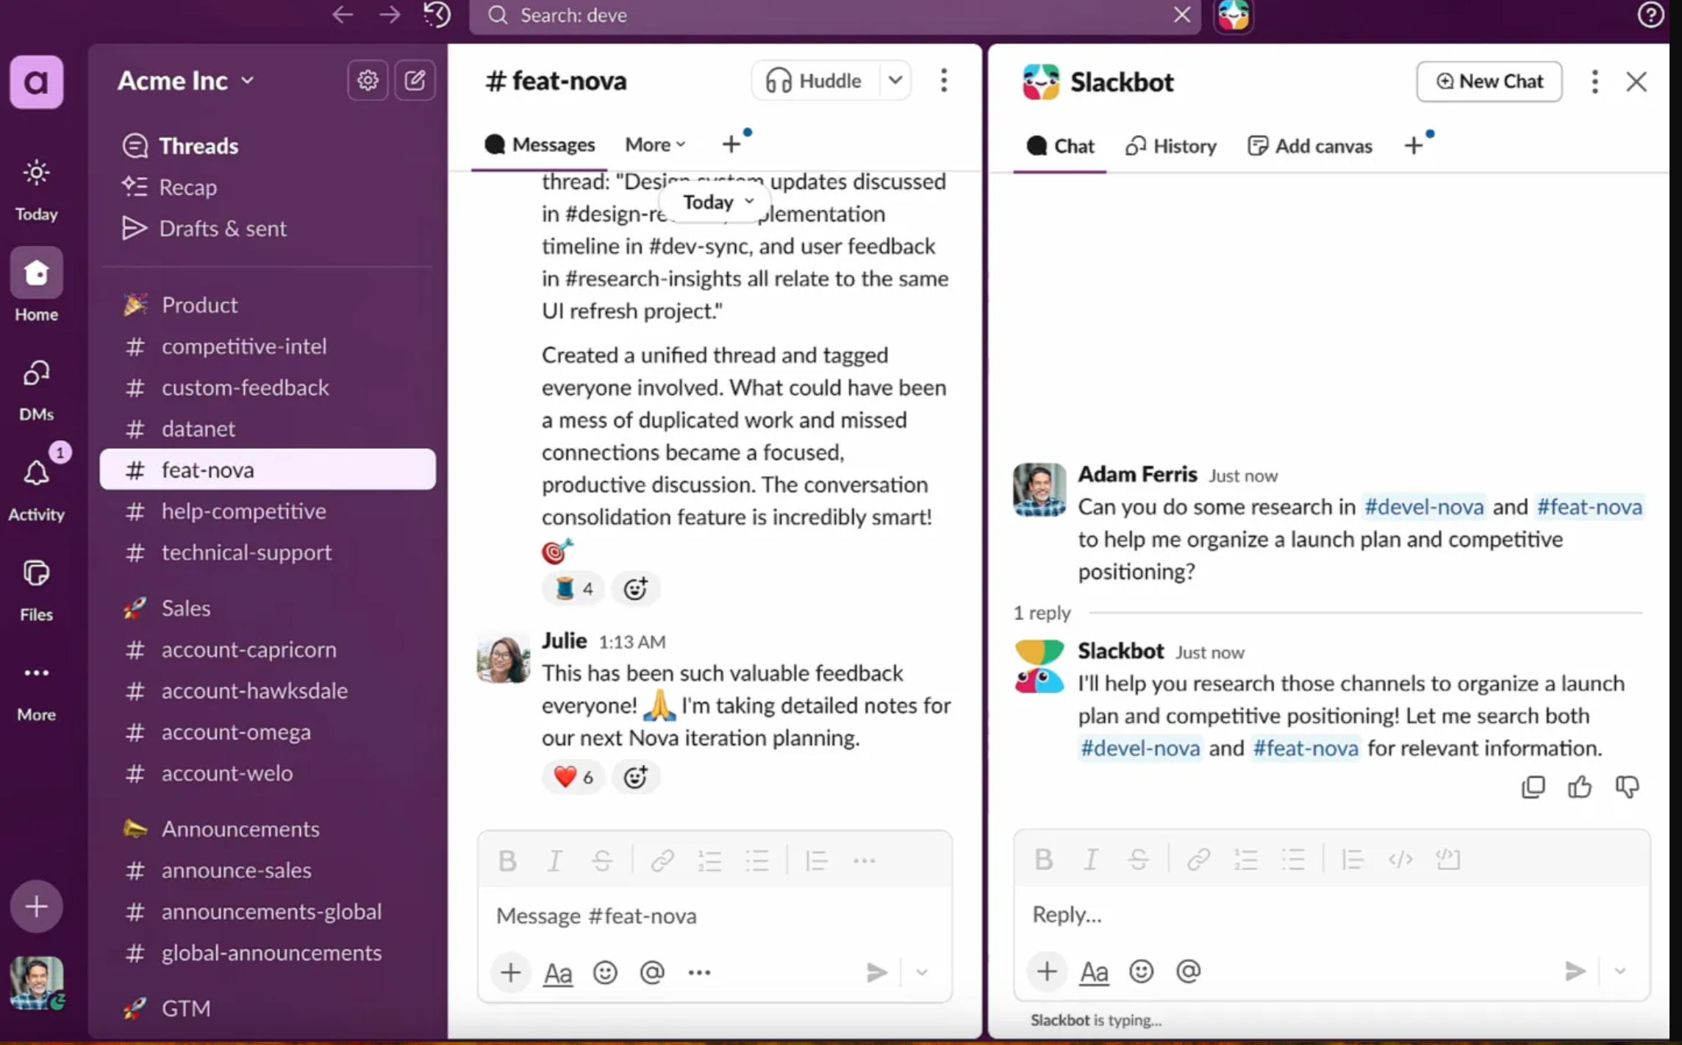Image resolution: width=1682 pixels, height=1045 pixels.
Task: Mention someone using the @ icon in Reply box
Action: coord(1188,971)
